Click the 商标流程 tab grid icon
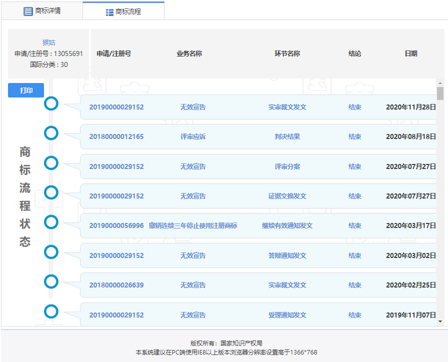The width and height of the screenshot is (448, 362). pos(109,12)
